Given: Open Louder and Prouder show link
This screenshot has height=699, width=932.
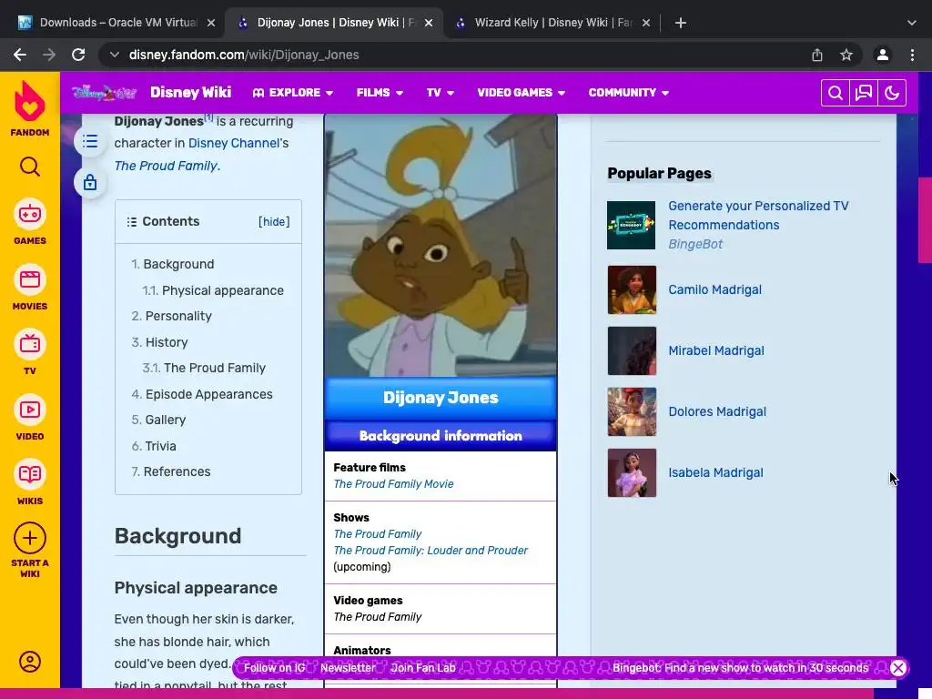Looking at the screenshot, I should tap(431, 551).
